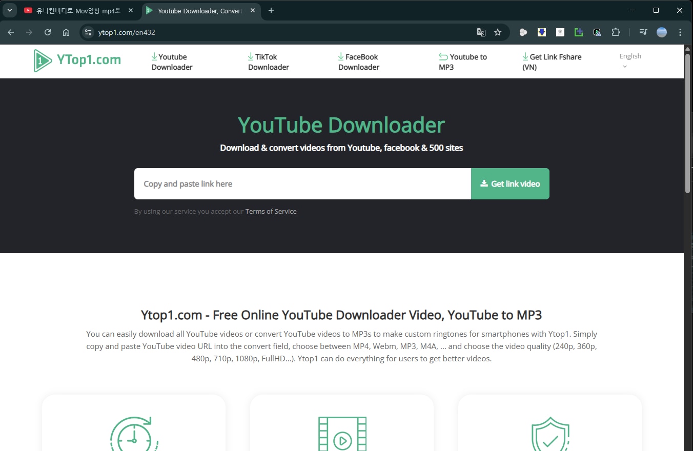
Task: Click the YouTube Downloader heading
Action: click(x=341, y=125)
